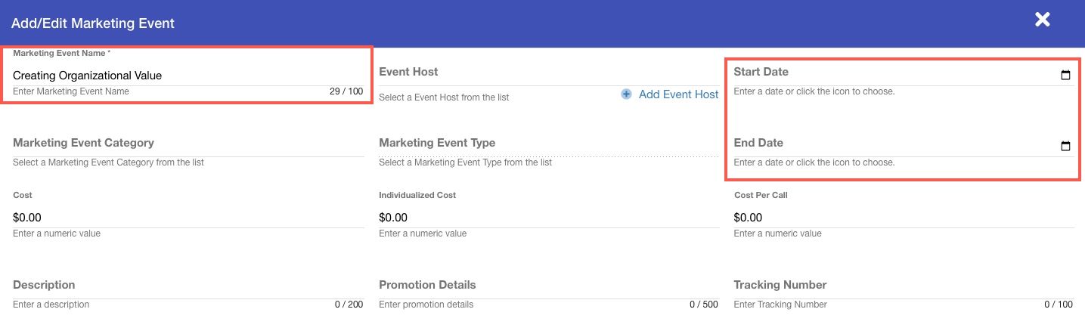The height and width of the screenshot is (334, 1085).
Task: Open the Start Date calendar picker icon
Action: pyautogui.click(x=1065, y=75)
